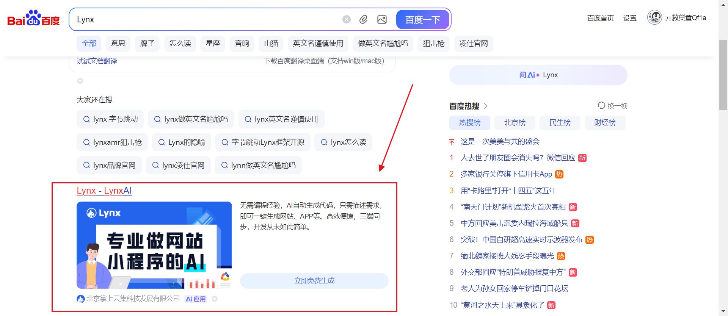
Task: Open hot topic 多家银行关停旗下信用卡App
Action: point(506,174)
